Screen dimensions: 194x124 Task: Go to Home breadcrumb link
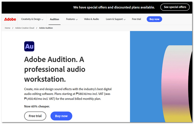7,28
